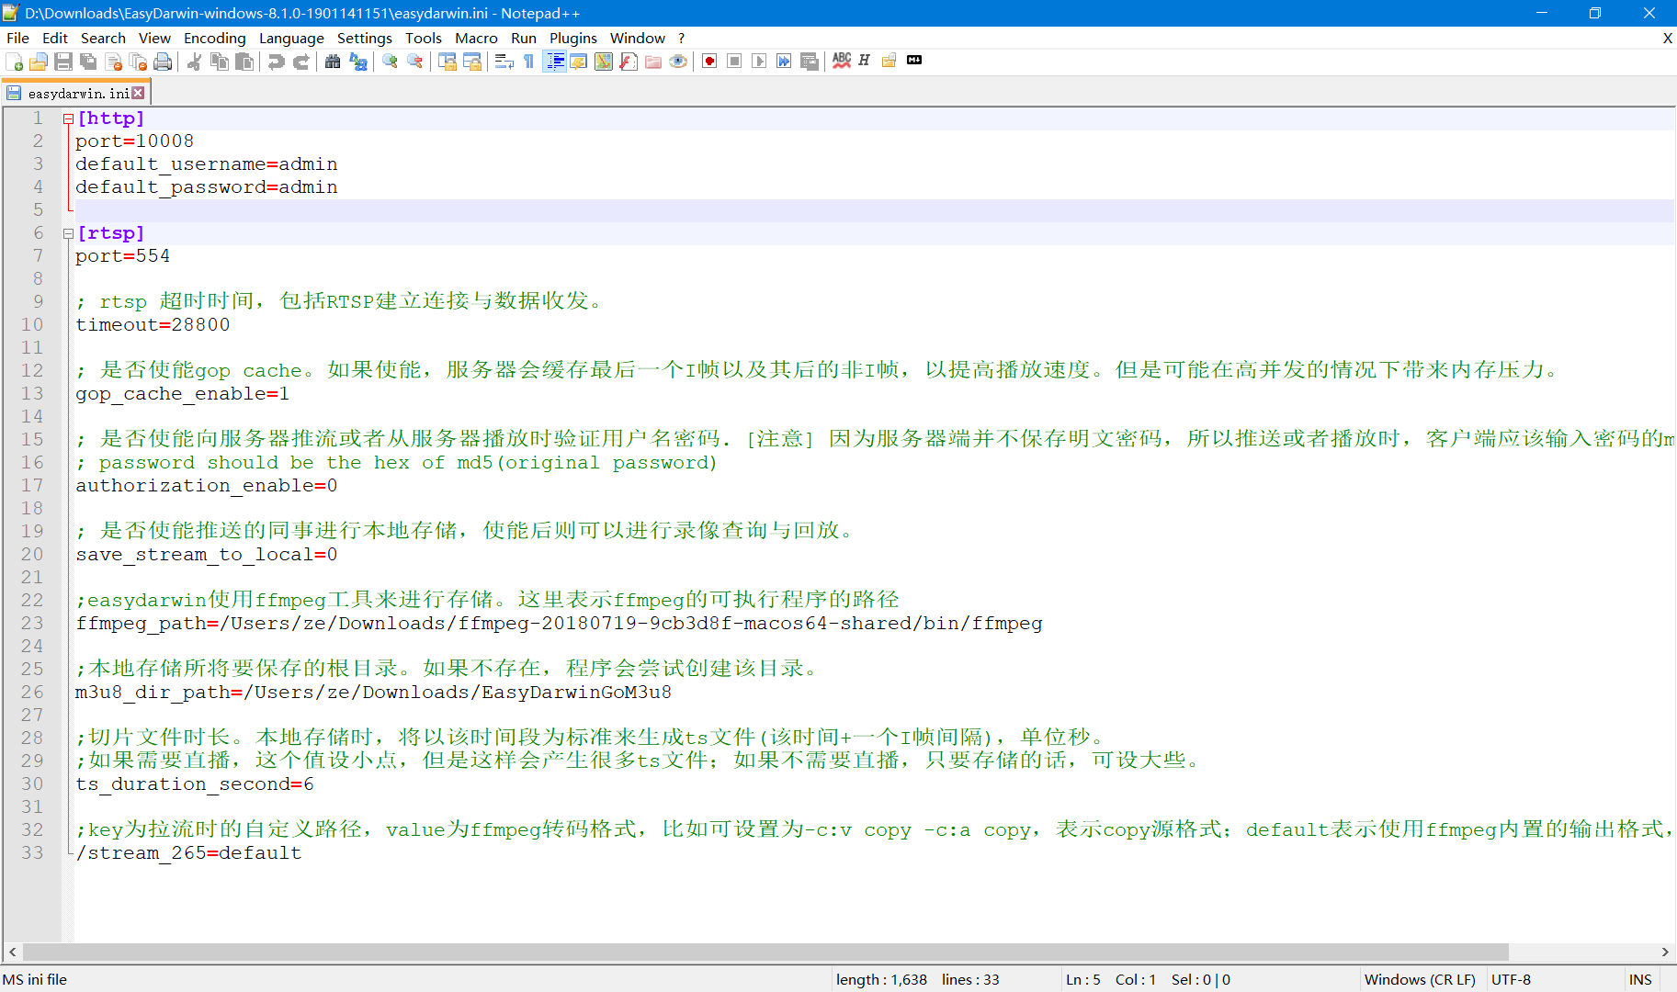Screen dimensions: 1677x992
Task: Start recording a macro with the red dot icon
Action: (708, 61)
